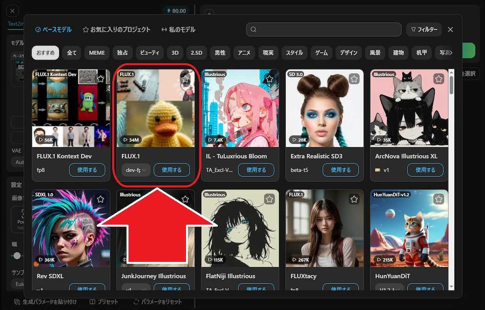
Task: Use the IL - TuLuxrious Bloom model
Action: (256, 170)
